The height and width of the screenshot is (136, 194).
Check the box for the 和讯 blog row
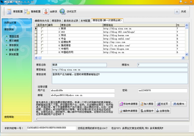coord(42,35)
